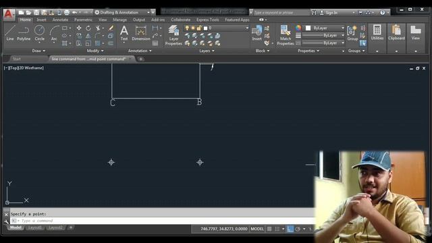Select the Fillet tool
This screenshot has height=243, width=432.
point(97,36)
